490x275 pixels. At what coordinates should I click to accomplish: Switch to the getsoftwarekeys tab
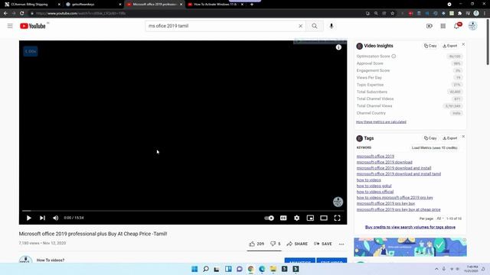(93, 5)
